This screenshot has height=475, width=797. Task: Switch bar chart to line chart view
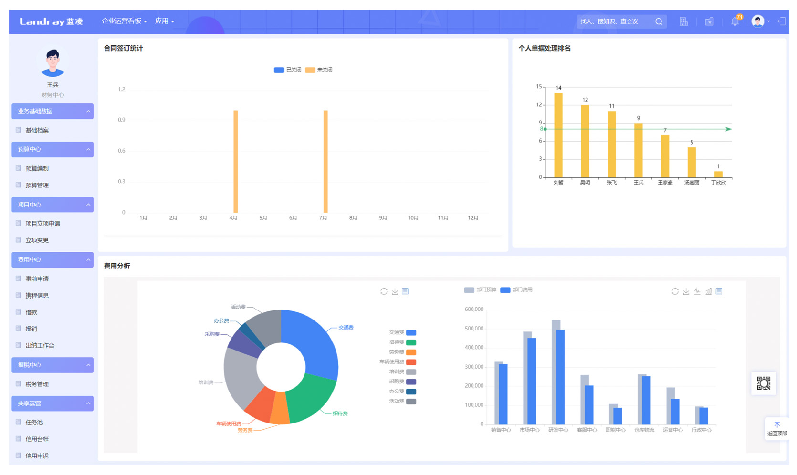click(697, 291)
